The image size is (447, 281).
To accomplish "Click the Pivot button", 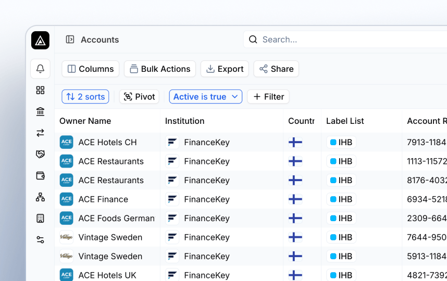I will pos(139,96).
